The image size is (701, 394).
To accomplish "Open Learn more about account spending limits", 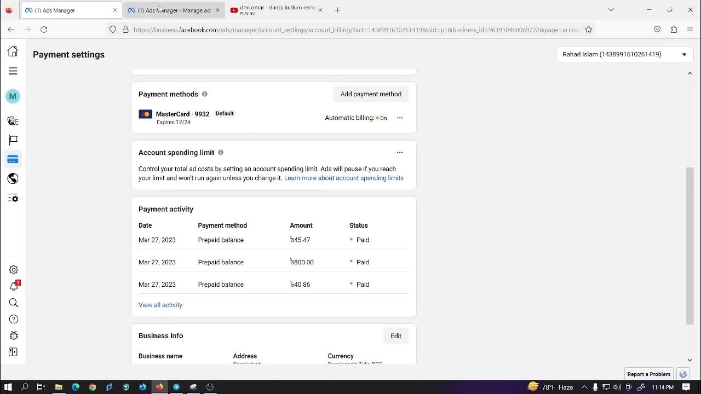I will click(344, 178).
